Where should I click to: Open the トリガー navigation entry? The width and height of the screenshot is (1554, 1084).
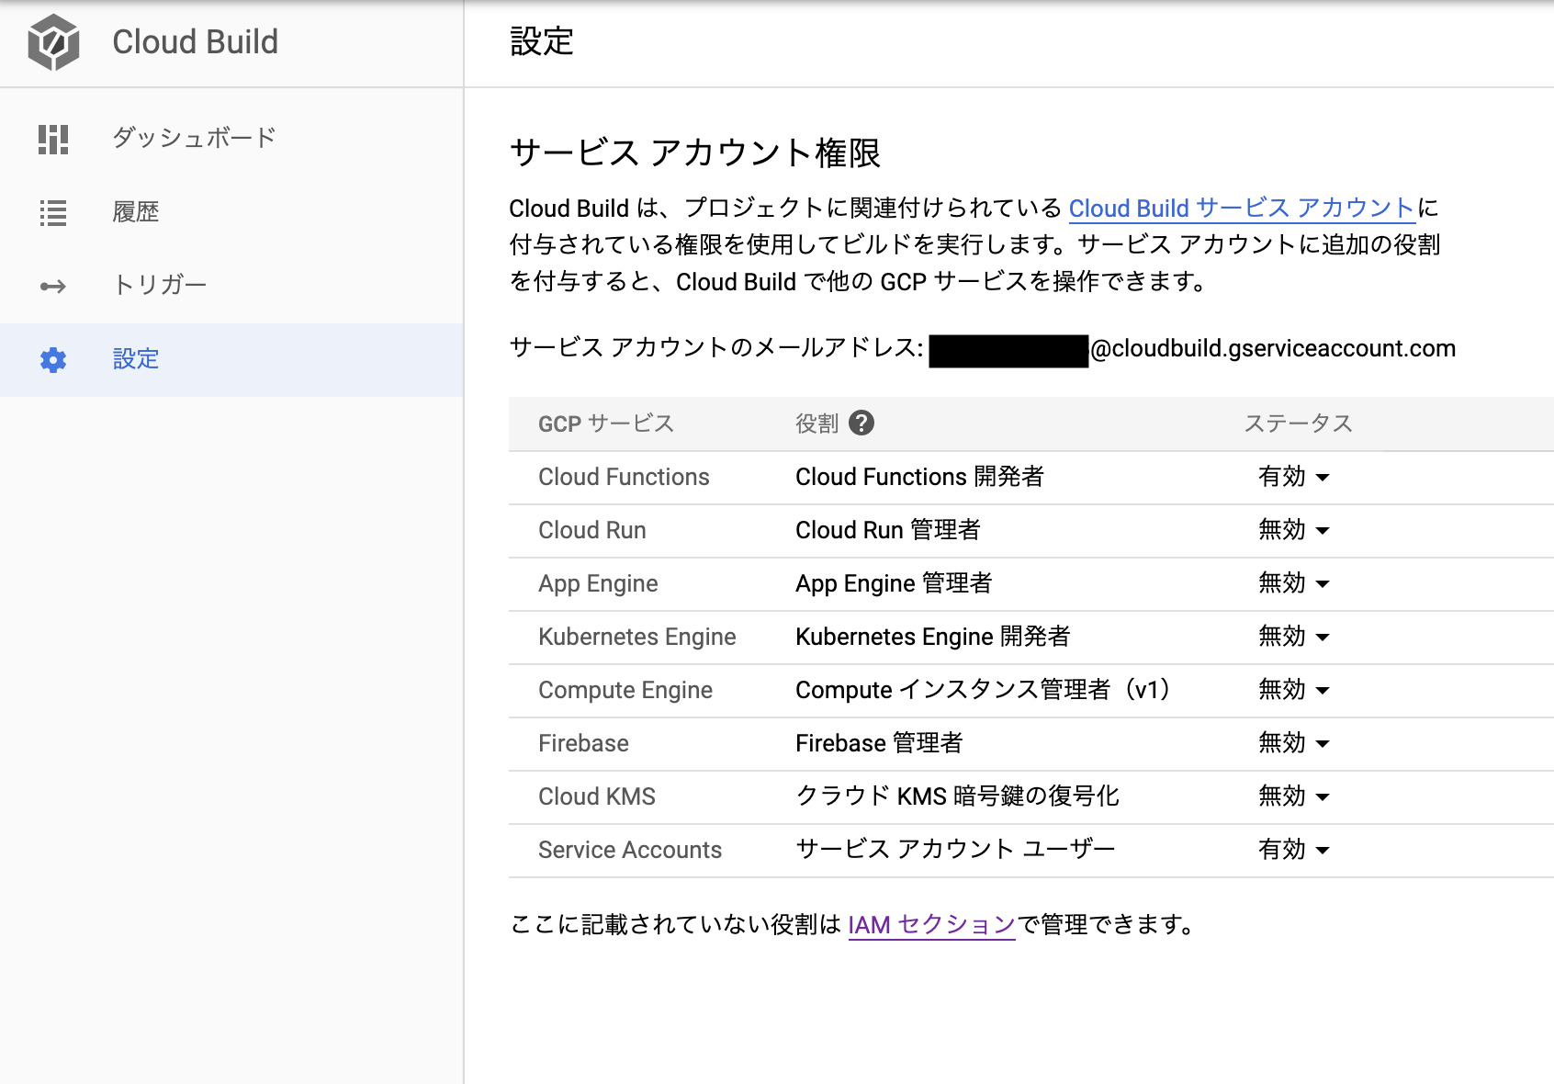point(158,285)
